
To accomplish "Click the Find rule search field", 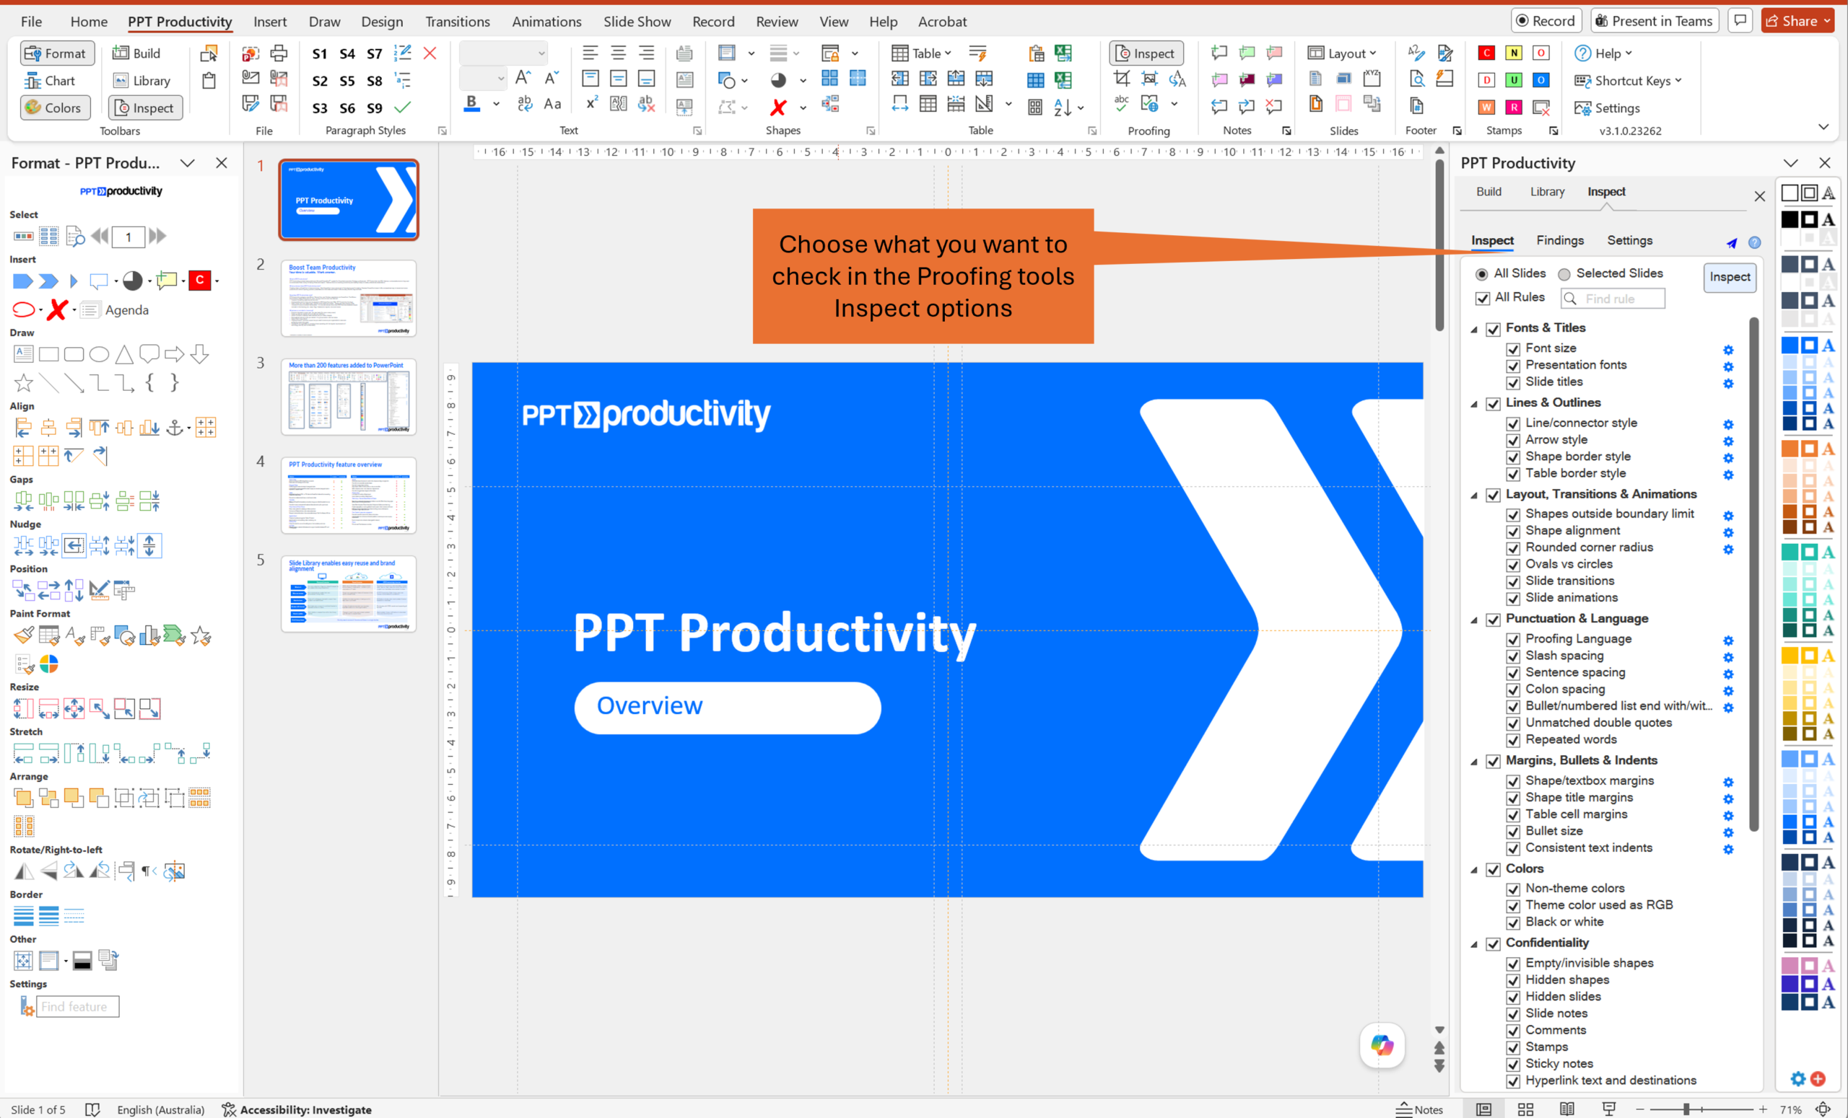I will tap(1612, 298).
